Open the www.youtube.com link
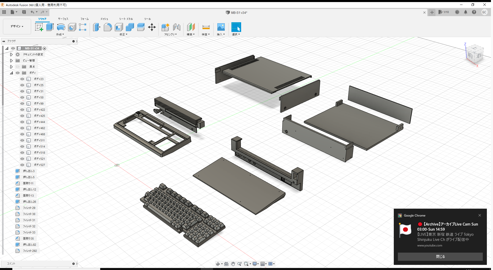This screenshot has width=493, height=270. 430,245
